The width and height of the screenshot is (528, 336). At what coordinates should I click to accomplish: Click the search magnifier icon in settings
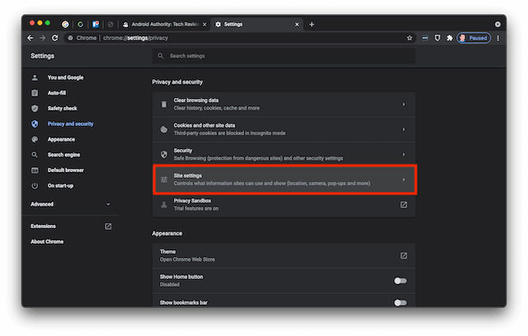(x=161, y=56)
